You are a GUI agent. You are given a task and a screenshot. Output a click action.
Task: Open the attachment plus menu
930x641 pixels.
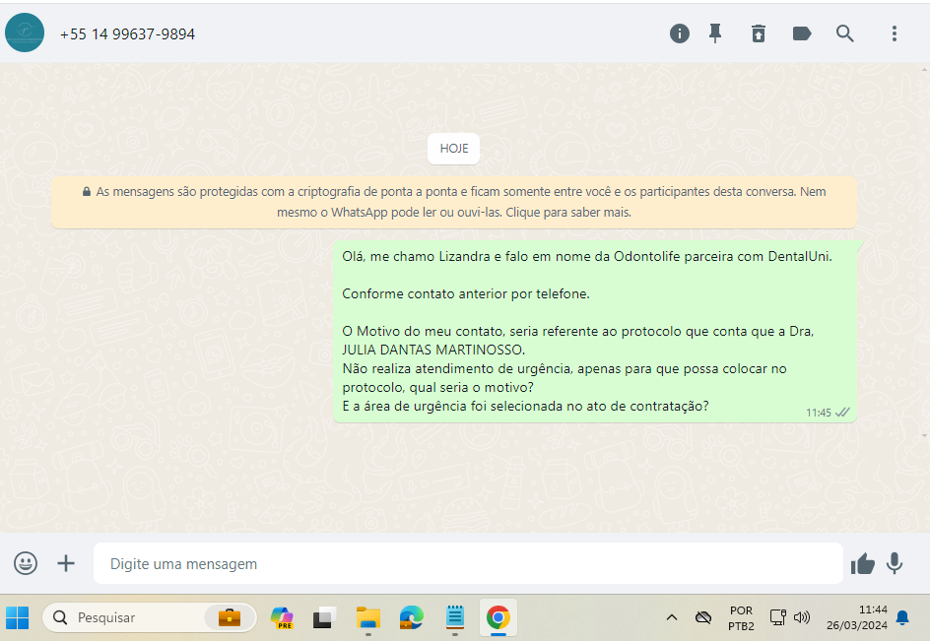click(66, 563)
